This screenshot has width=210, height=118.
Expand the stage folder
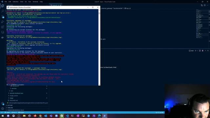11,98
